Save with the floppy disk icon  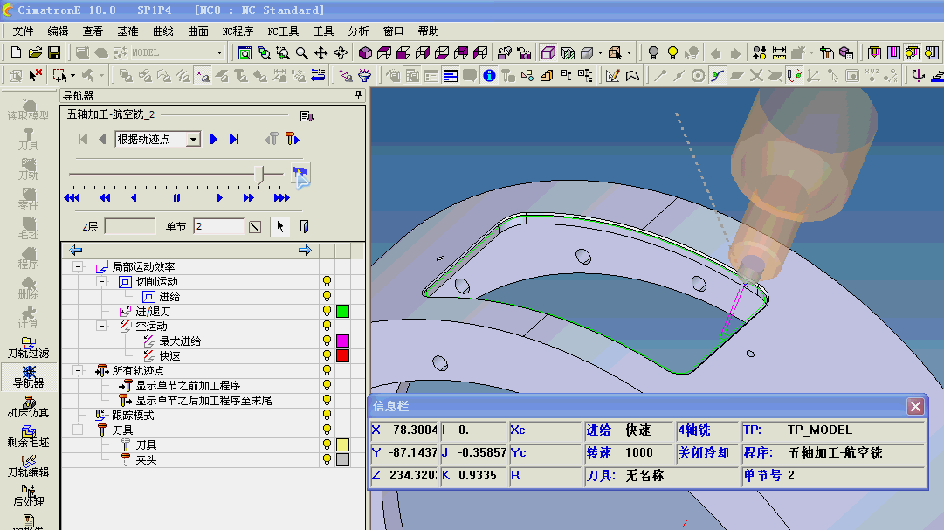pyautogui.click(x=54, y=53)
